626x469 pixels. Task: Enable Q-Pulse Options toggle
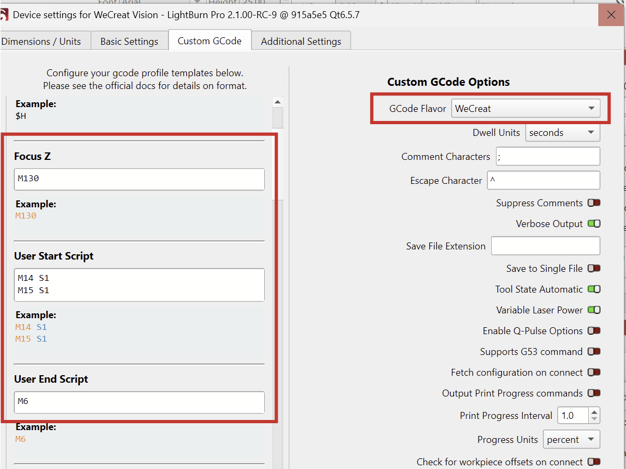point(594,331)
